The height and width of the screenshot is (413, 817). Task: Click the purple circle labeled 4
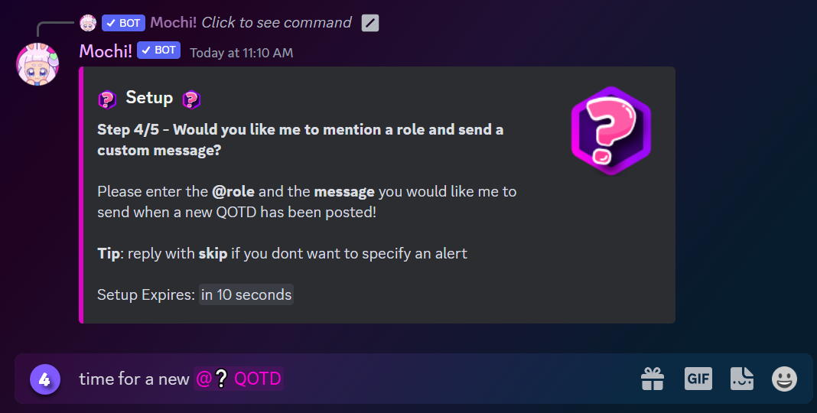44,379
